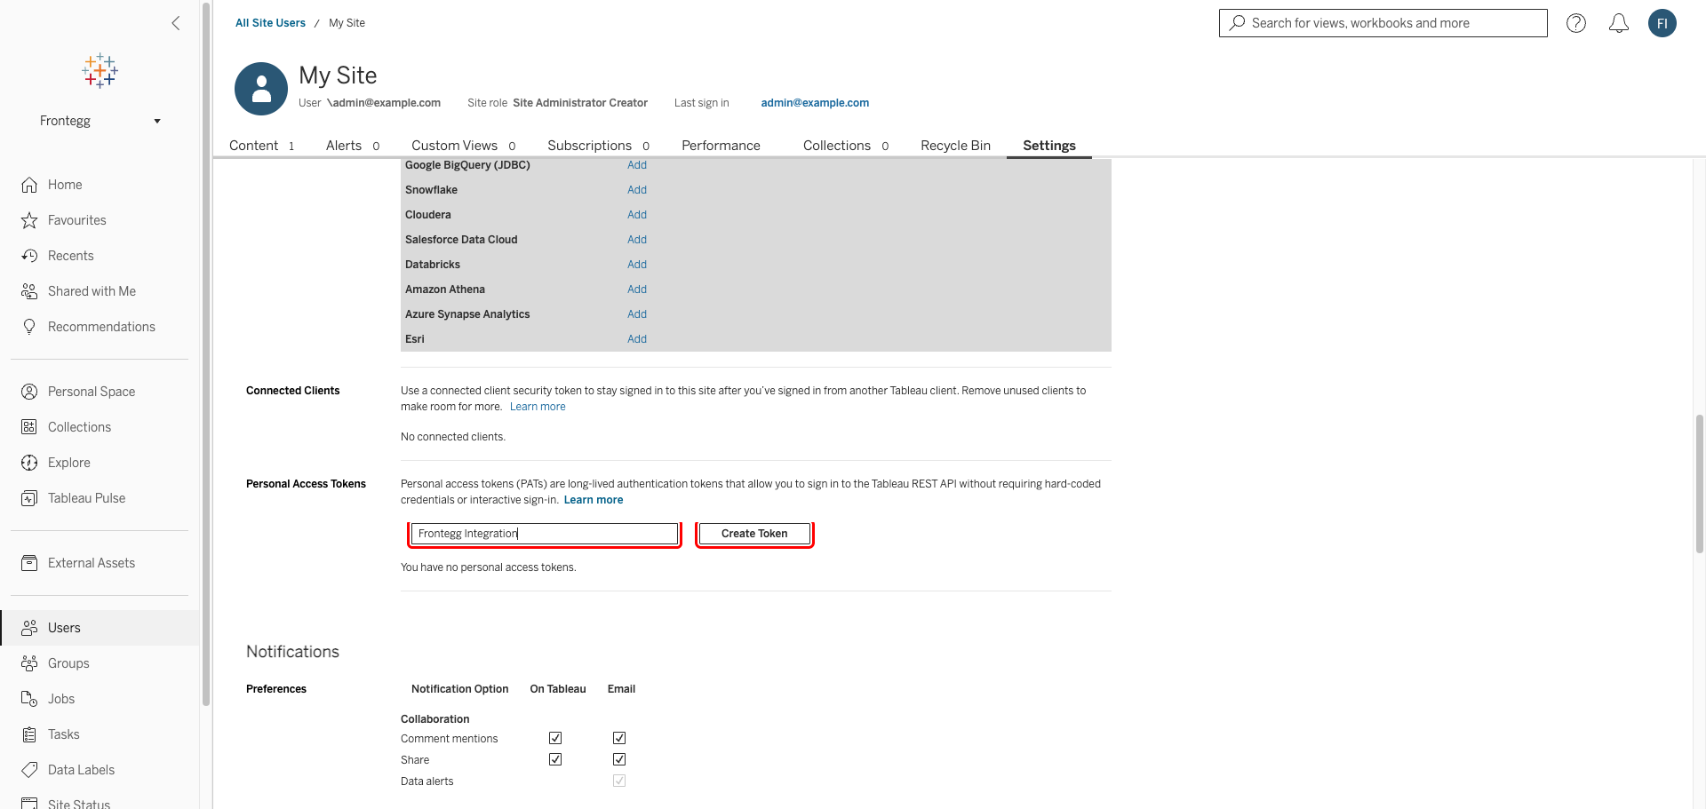Click Add next to Amazon Athena

point(637,289)
